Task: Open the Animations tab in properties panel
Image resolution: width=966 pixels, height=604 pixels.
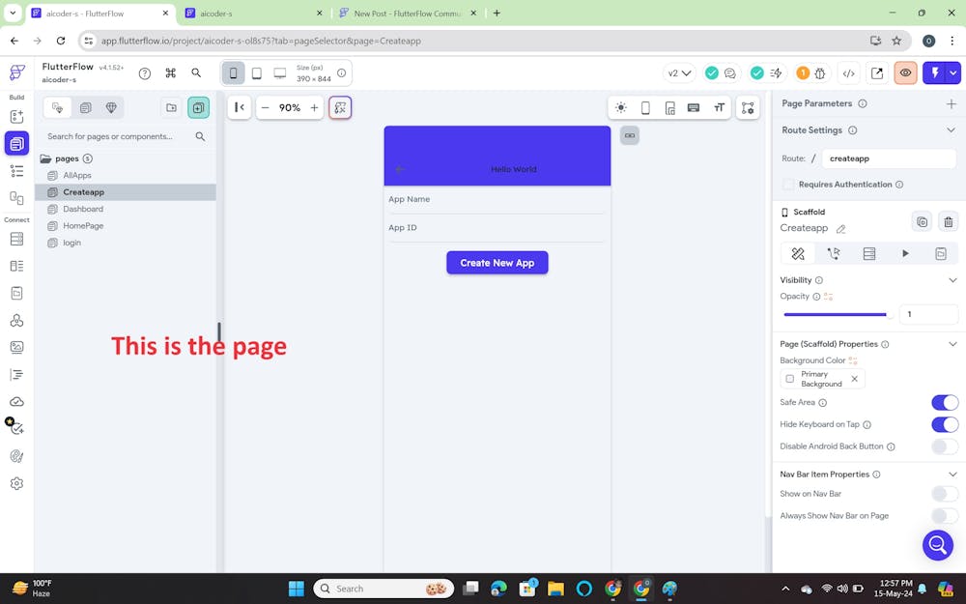Action: tap(905, 253)
